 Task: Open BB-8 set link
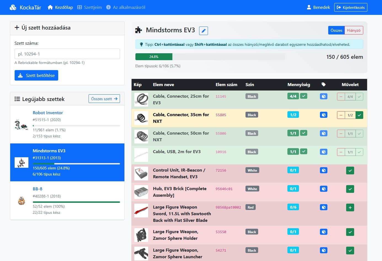38,189
